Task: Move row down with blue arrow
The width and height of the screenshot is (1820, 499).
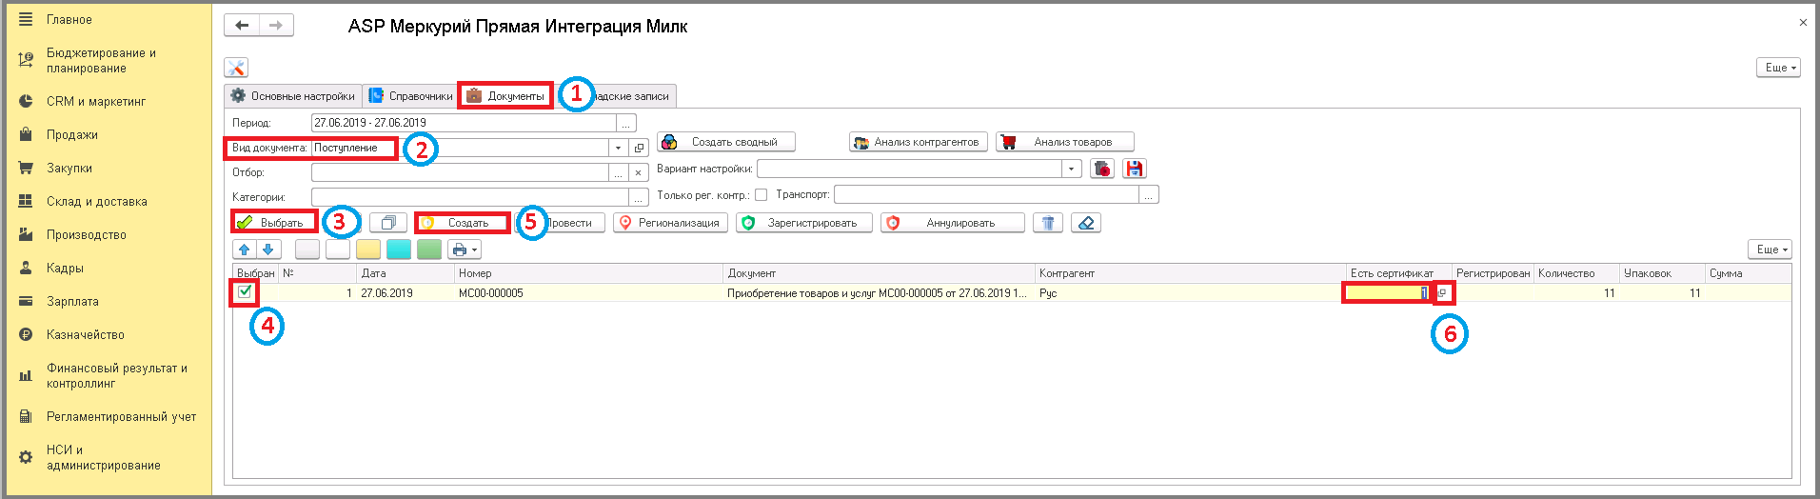Action: tap(268, 249)
